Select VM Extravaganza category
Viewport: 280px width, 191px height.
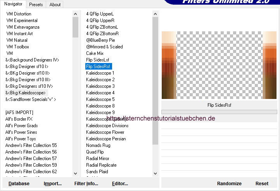[23, 27]
